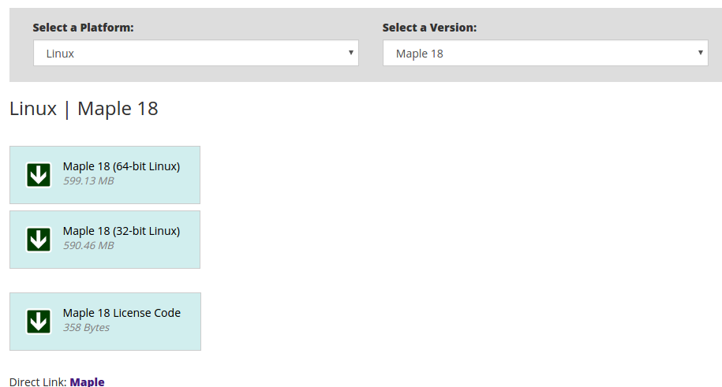Image resolution: width=722 pixels, height=387 pixels.
Task: Follow the Maple direct link
Action: [x=87, y=382]
